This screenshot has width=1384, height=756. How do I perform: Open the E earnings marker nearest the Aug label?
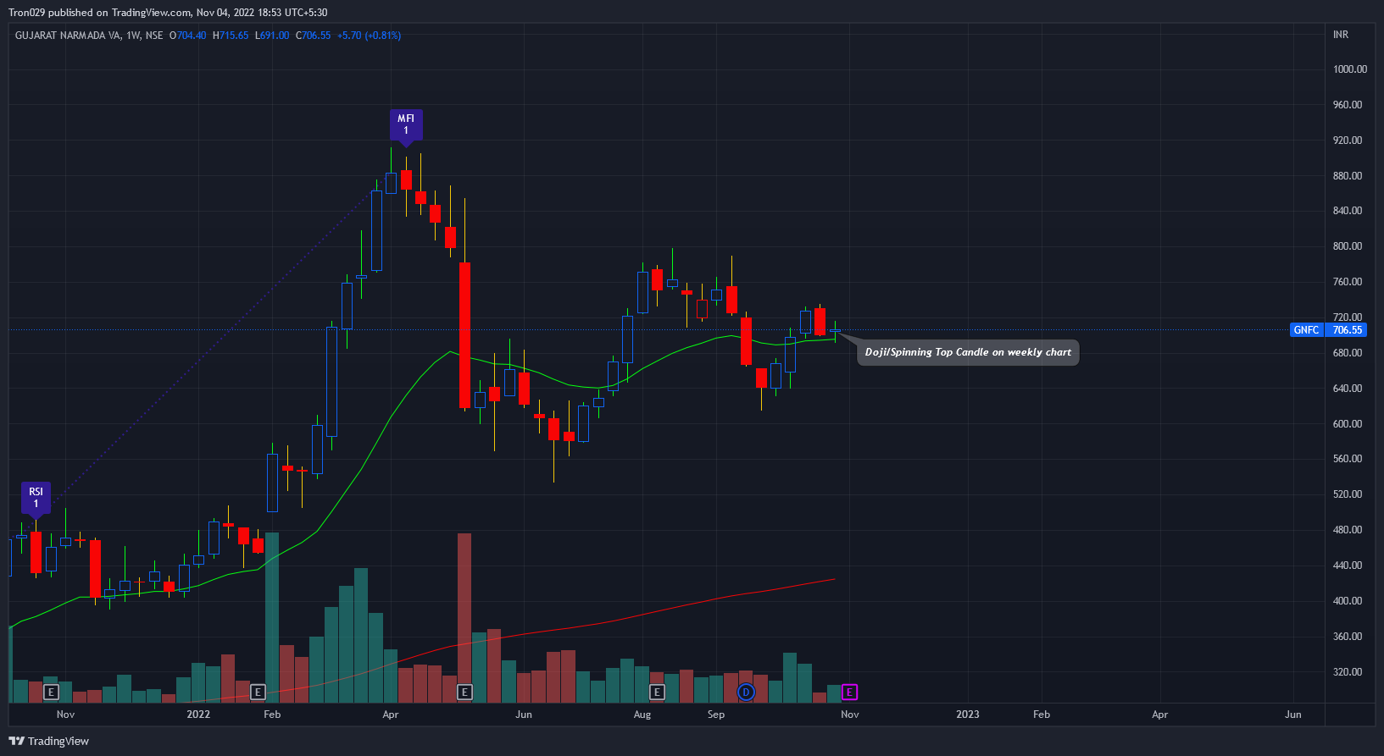(657, 693)
